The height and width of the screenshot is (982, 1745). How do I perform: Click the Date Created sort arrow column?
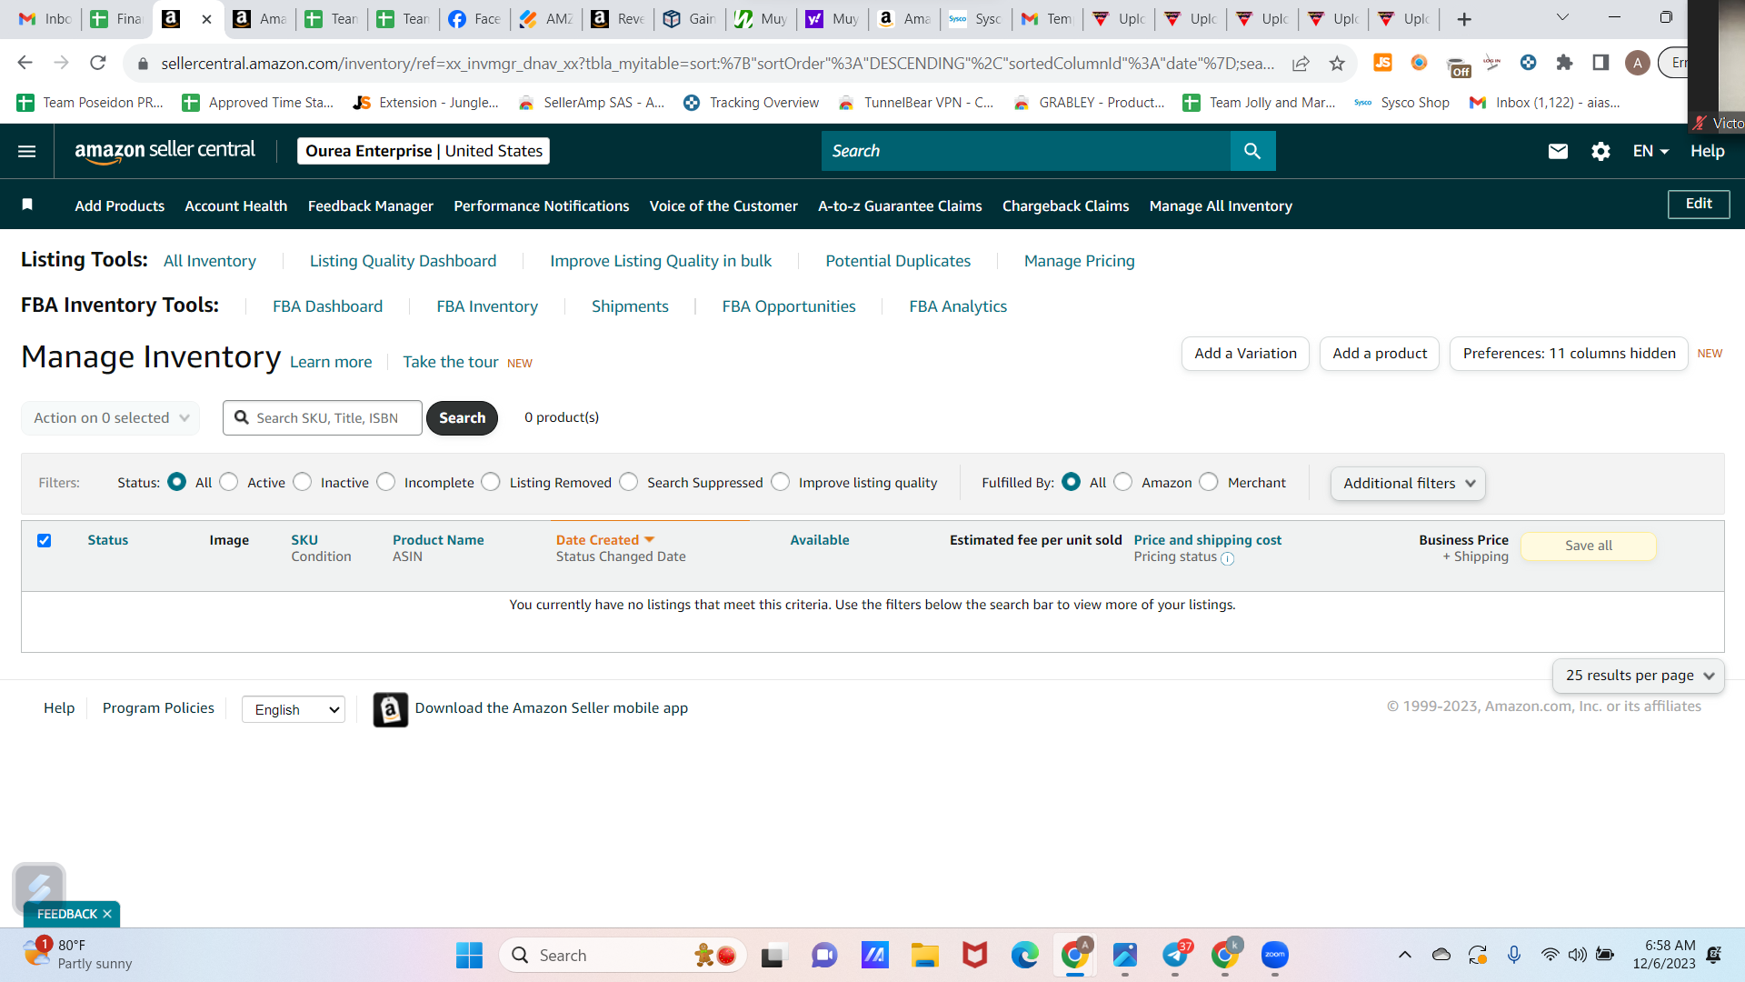click(650, 540)
